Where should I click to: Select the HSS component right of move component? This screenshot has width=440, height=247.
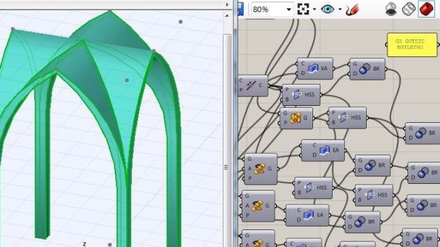pos(348,118)
